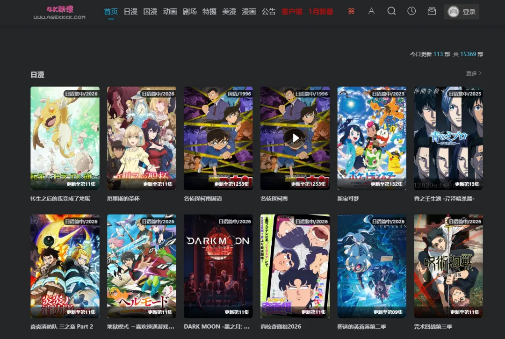
Task: Open the 地狱模式 poster
Action: pyautogui.click(x=142, y=266)
